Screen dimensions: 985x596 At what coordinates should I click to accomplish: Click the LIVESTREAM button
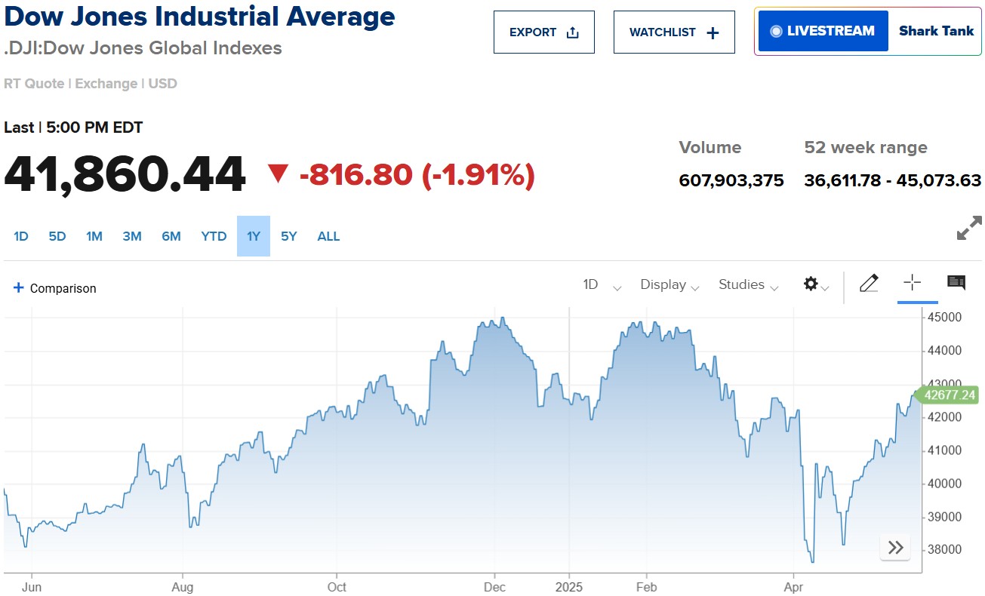click(x=823, y=31)
